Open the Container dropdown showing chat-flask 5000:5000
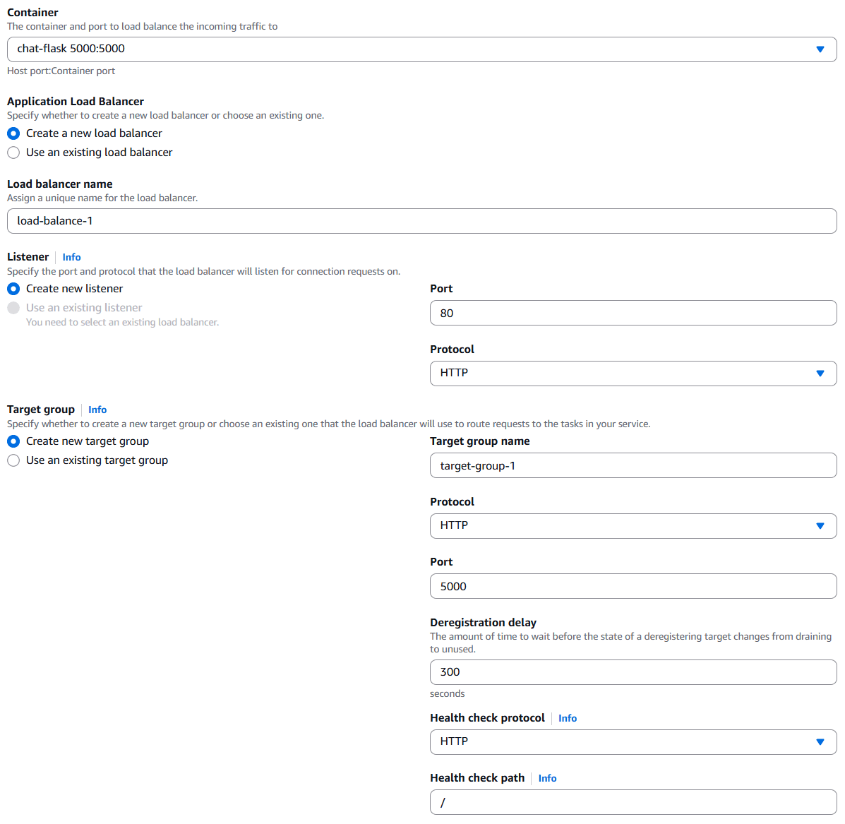Screen dimensions: 845x824 [421, 49]
